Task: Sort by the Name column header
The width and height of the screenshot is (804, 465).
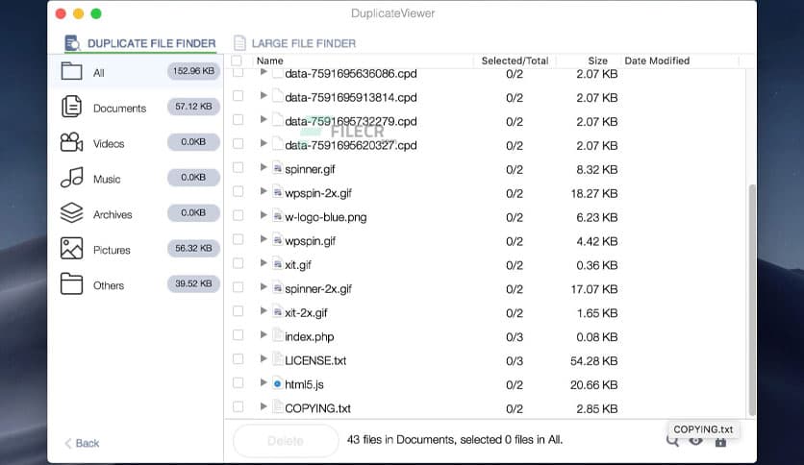Action: [x=269, y=61]
